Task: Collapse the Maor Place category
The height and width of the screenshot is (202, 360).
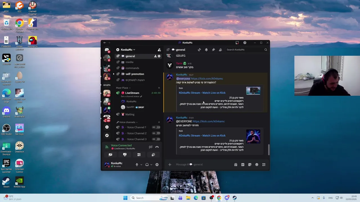Action: 123,88
